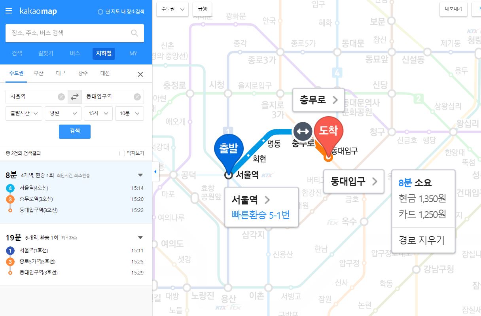Click the 충무로 transfer marker icon

pyautogui.click(x=303, y=131)
